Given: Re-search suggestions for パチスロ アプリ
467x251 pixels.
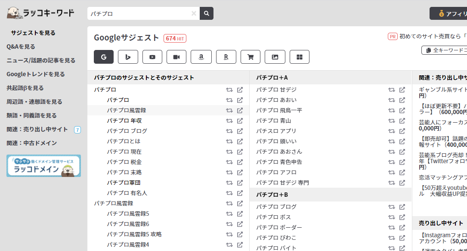Looking at the screenshot, I should [x=391, y=131].
